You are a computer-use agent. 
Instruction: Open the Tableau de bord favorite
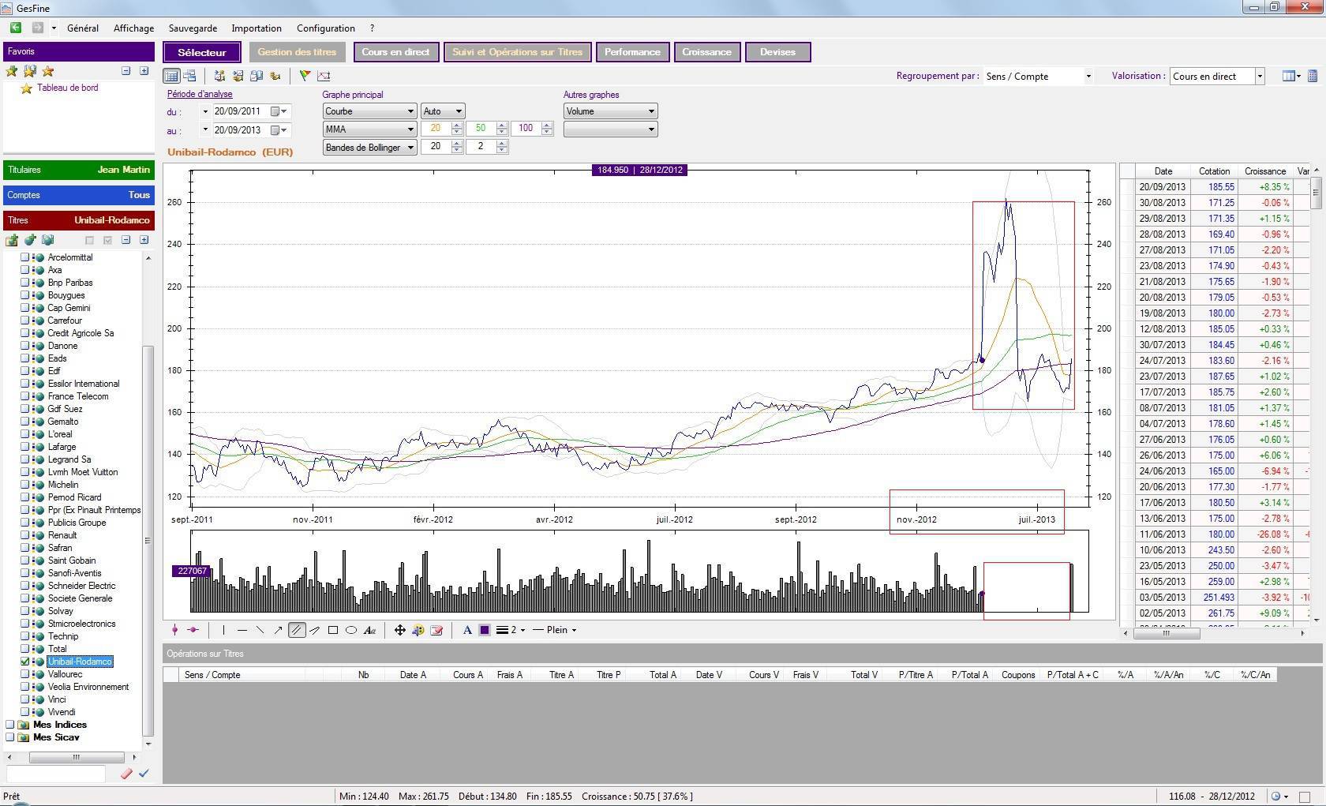pyautogui.click(x=67, y=88)
